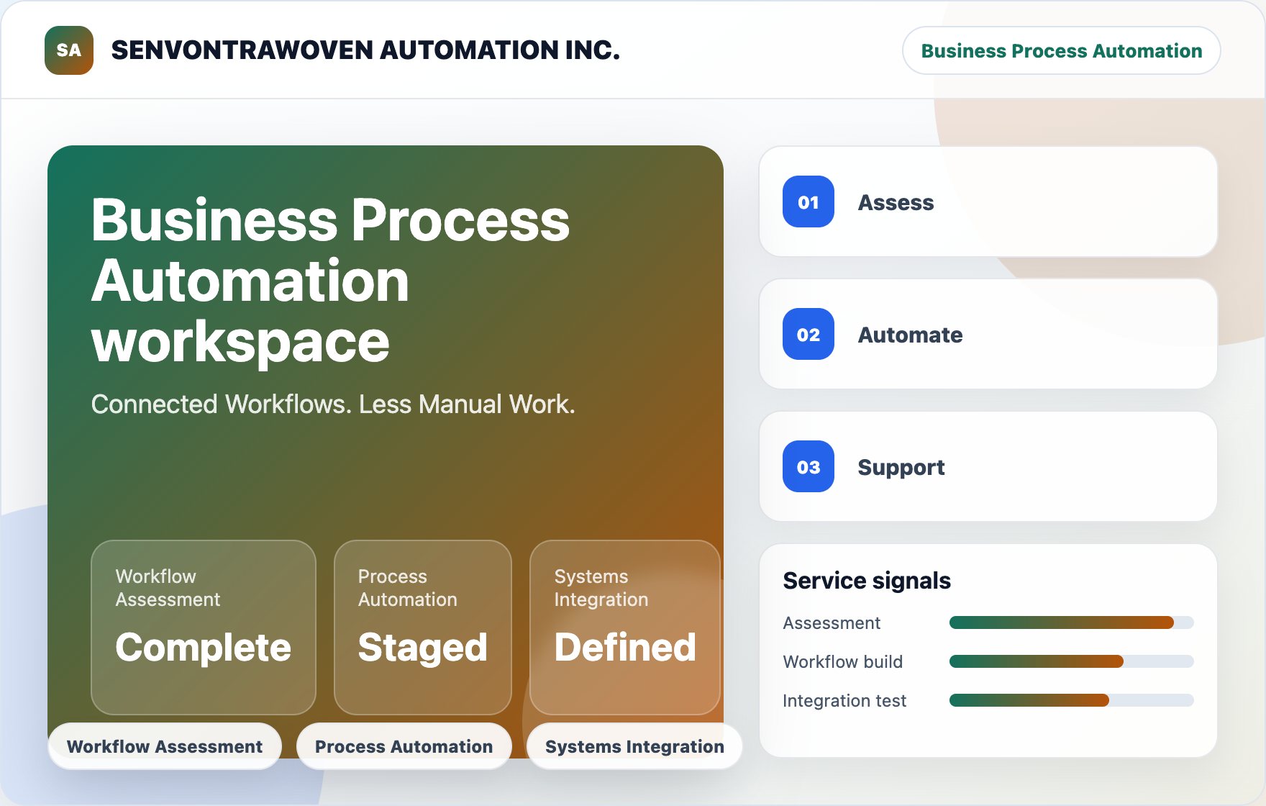Click the 03 step number badge
The width and height of the screenshot is (1266, 806).
coord(809,466)
